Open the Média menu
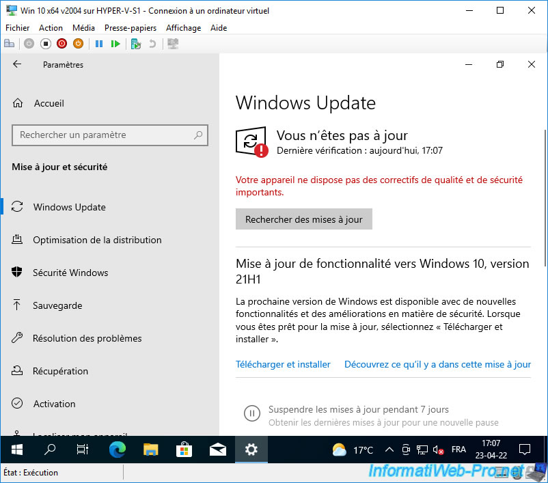 (83, 28)
